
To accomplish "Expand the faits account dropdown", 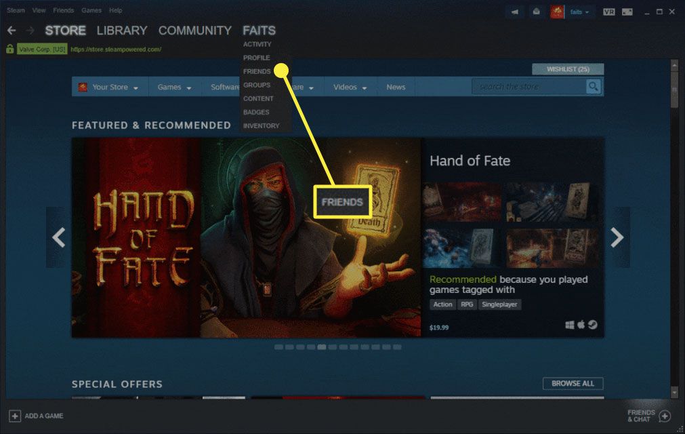I will [x=580, y=12].
